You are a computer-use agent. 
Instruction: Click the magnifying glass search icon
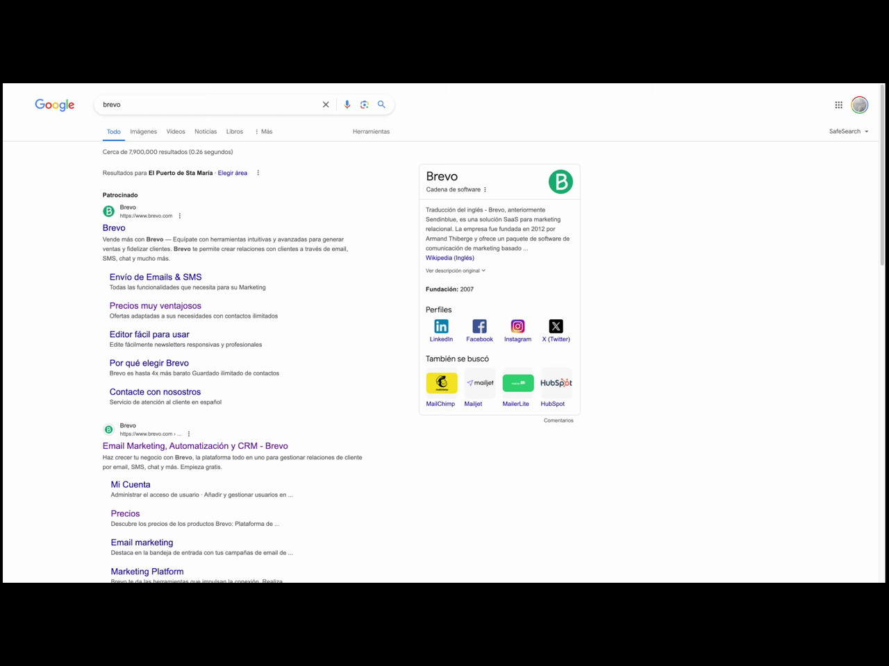381,105
